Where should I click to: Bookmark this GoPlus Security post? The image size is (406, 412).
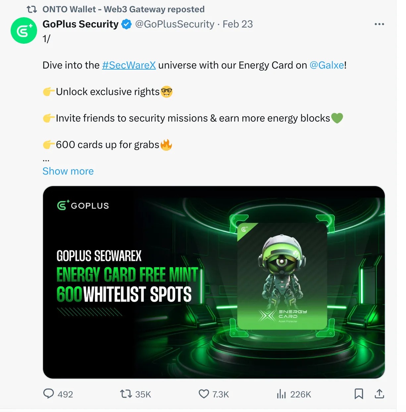coord(359,394)
